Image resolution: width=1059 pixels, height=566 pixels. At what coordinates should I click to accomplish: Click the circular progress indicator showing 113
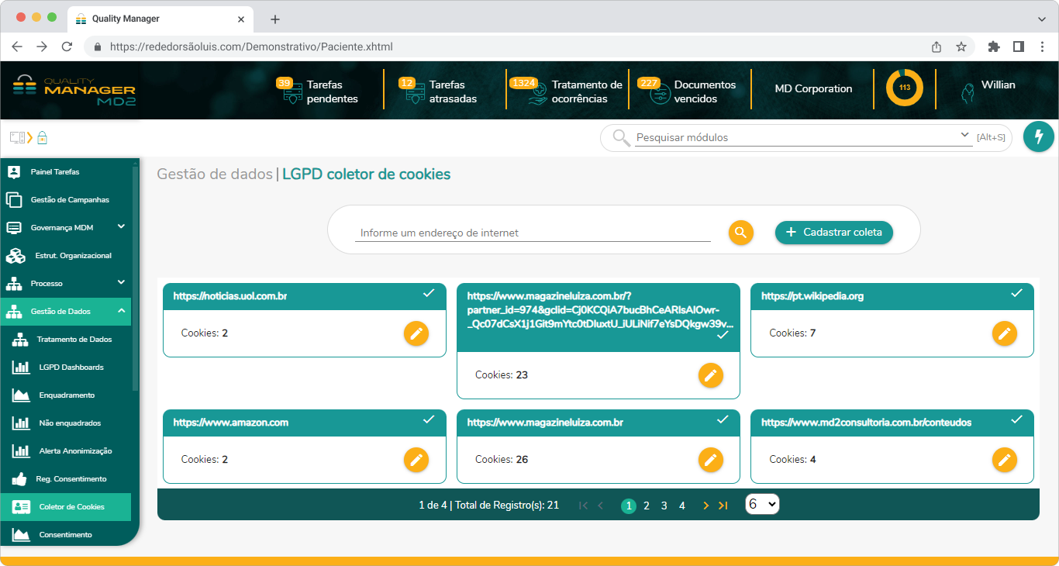tap(904, 88)
